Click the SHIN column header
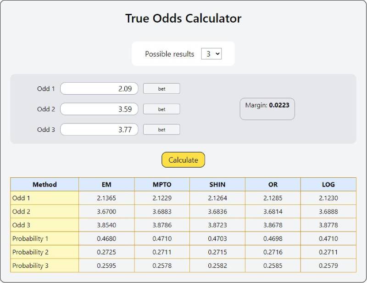 (x=217, y=184)
